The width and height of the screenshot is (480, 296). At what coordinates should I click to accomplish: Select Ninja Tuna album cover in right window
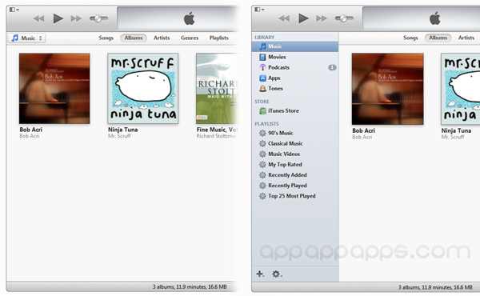tap(461, 89)
